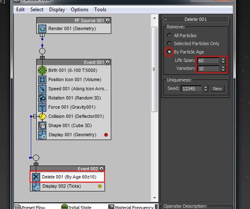Viewport: 250px width, 209px height.
Task: Collapse the Delete 001 rollout
Action: (165, 19)
